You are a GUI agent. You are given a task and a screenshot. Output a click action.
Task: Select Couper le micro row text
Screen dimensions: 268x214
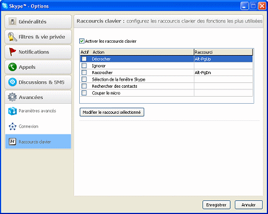coord(106,93)
